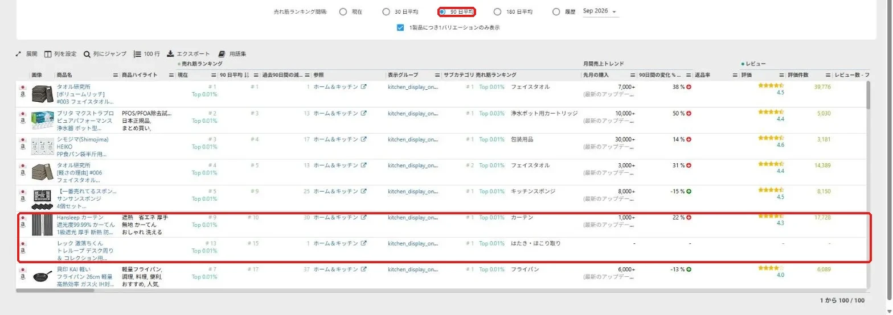
Task: Sort by the 90 日平均 column header
Action: click(231, 75)
